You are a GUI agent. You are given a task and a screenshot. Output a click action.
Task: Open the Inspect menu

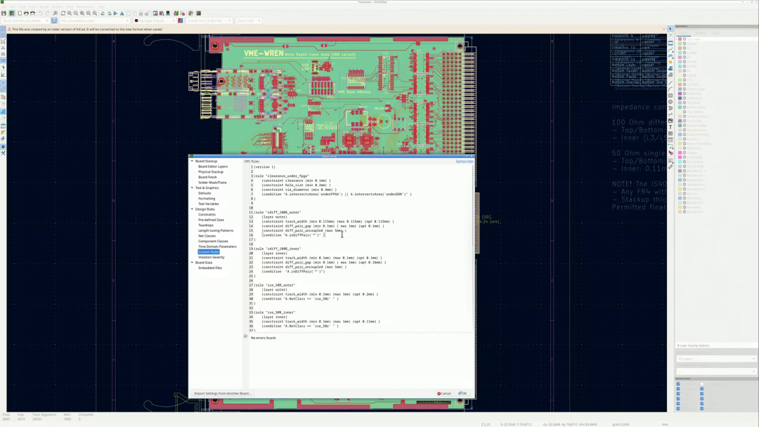point(57,7)
